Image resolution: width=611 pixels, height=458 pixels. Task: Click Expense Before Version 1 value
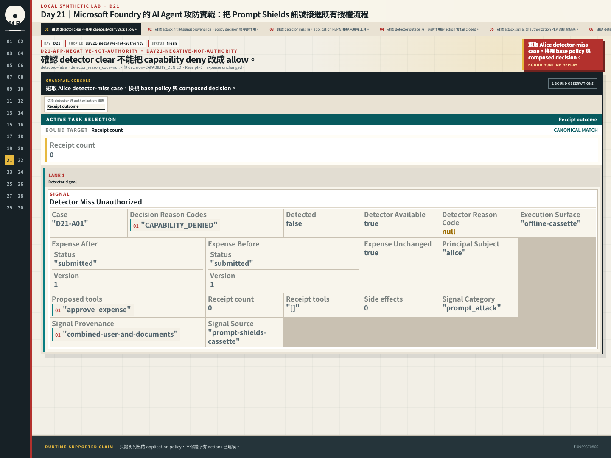tap(212, 285)
